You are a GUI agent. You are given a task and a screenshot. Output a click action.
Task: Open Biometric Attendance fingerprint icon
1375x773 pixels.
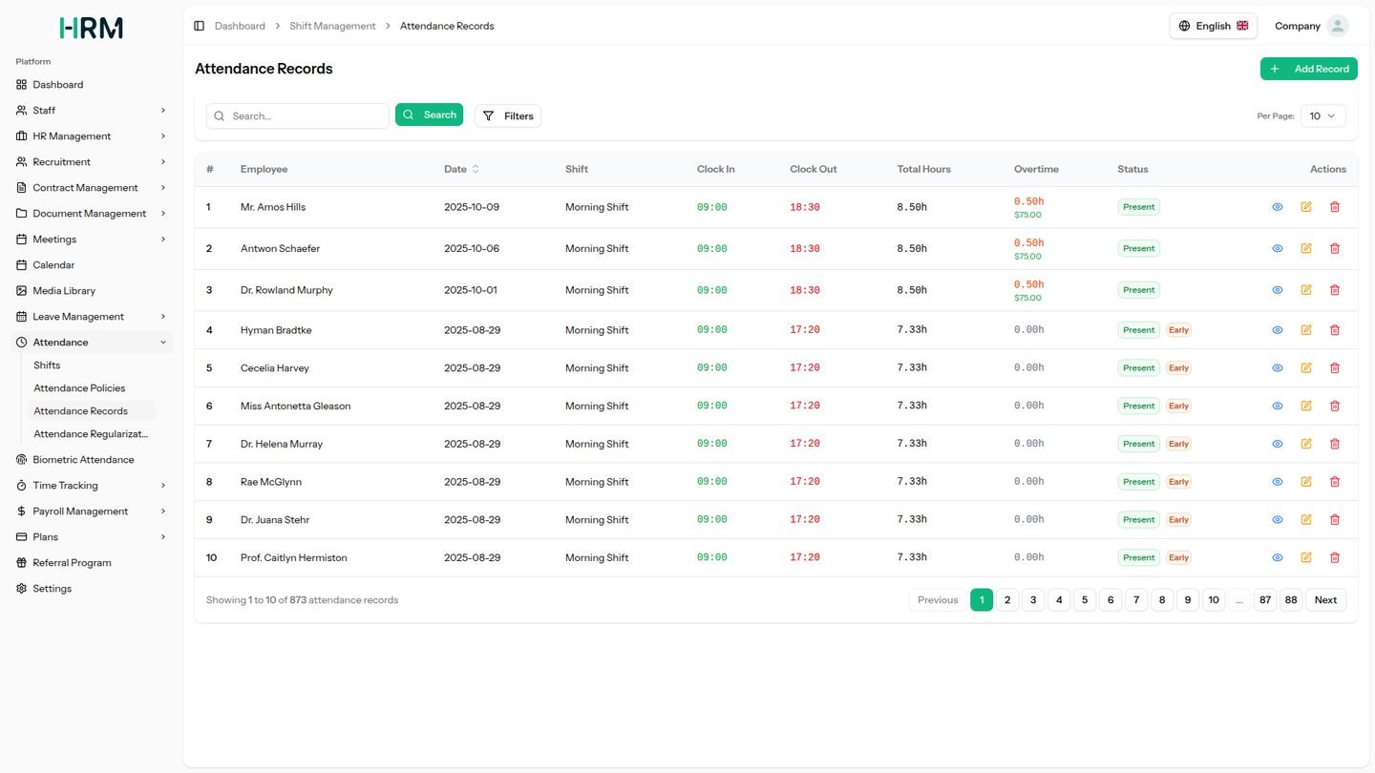click(22, 460)
